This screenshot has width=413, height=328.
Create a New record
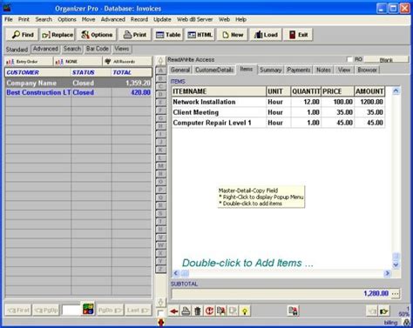coord(233,35)
